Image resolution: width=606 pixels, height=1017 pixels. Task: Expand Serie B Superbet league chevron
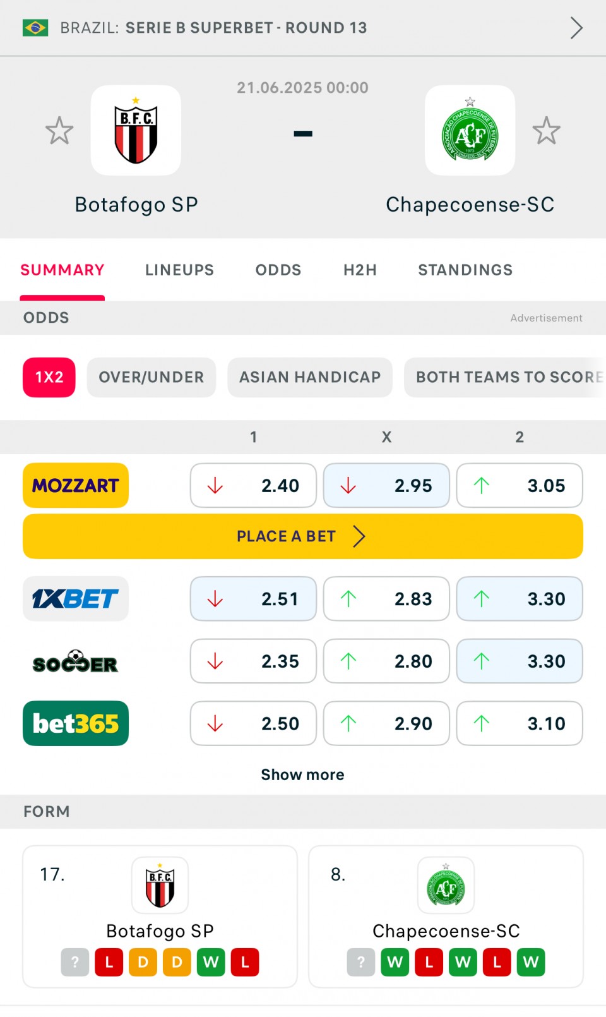pyautogui.click(x=576, y=28)
